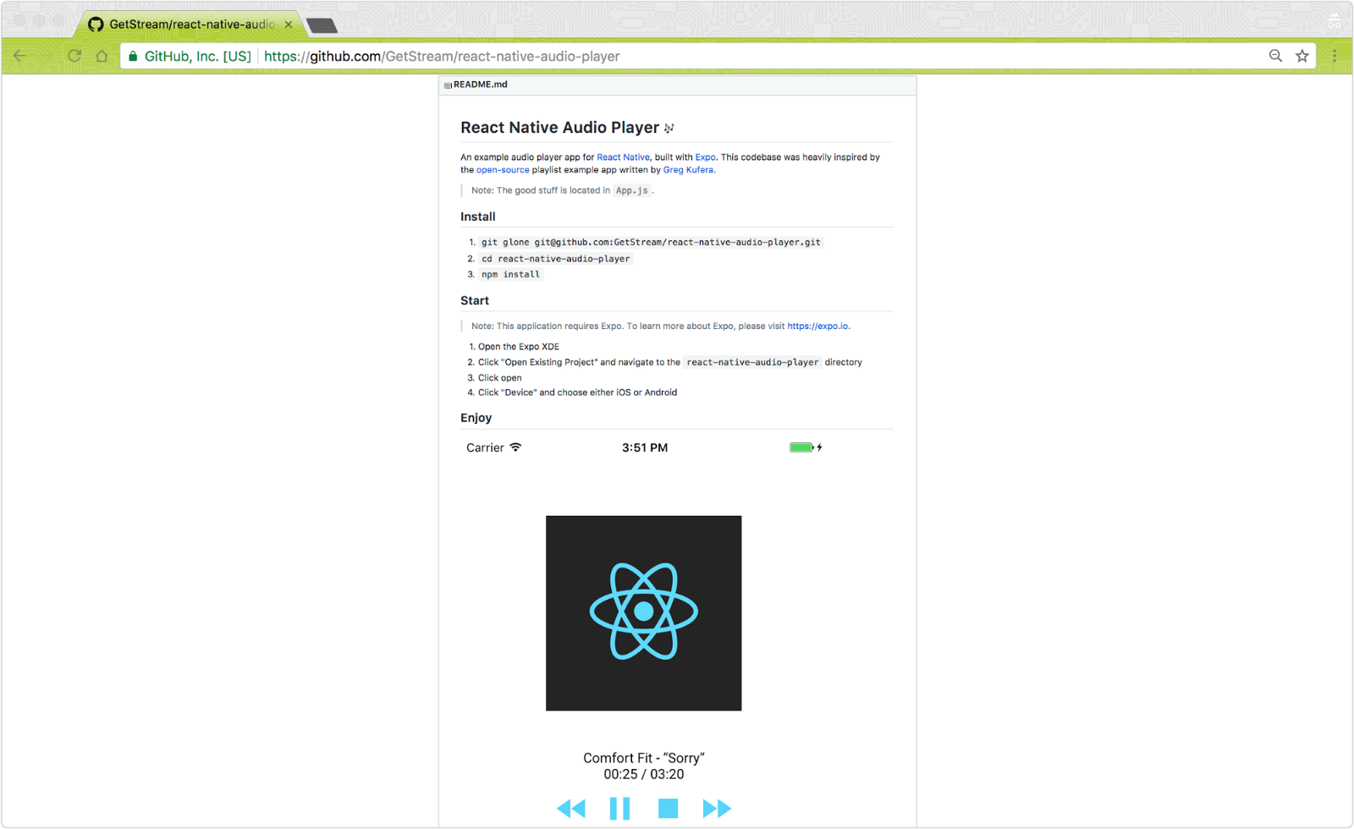Viewport: 1354px width, 829px height.
Task: Click 'Open the Expo XDE' step
Action: click(x=519, y=347)
